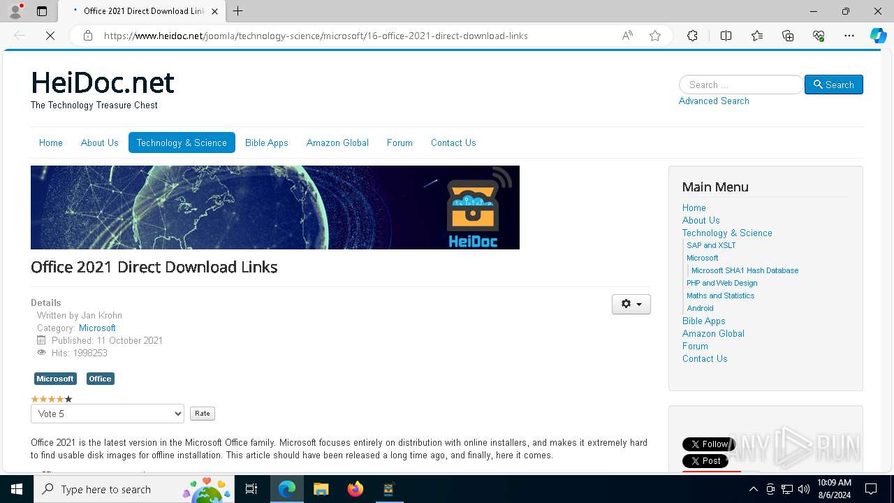This screenshot has width=894, height=503.
Task: Click the X Follow button
Action: pyautogui.click(x=708, y=444)
